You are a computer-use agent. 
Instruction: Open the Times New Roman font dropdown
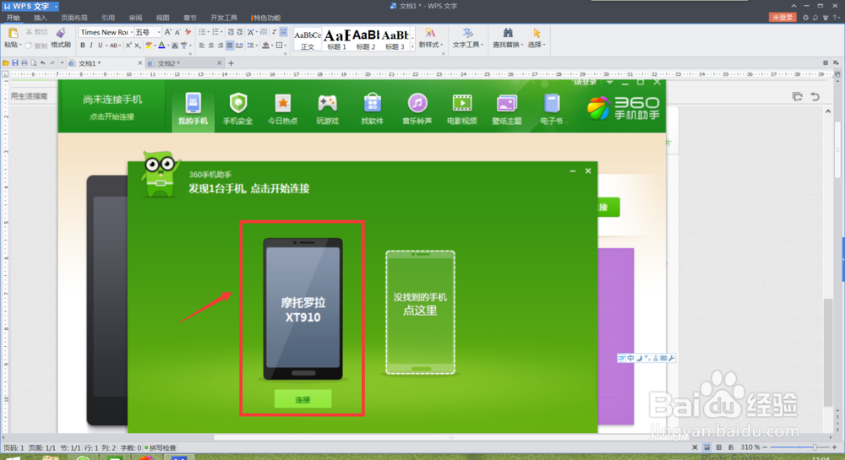(x=131, y=32)
